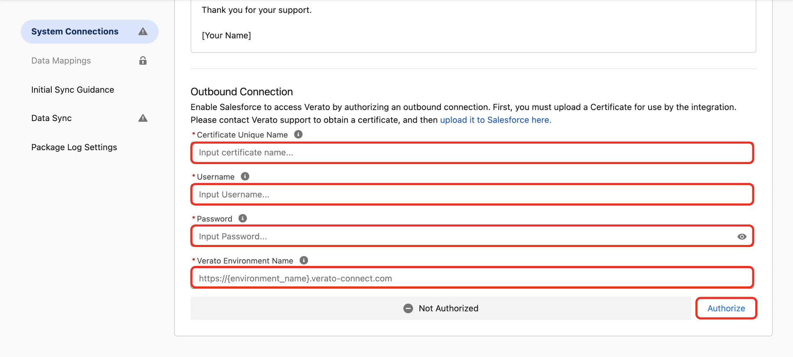Click the Authorize button
The image size is (793, 357).
(x=726, y=308)
